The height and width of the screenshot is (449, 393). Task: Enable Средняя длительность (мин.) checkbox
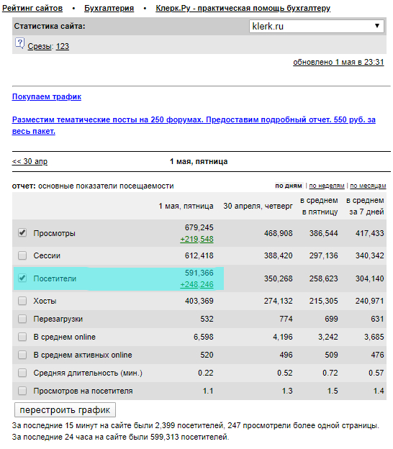point(22,373)
